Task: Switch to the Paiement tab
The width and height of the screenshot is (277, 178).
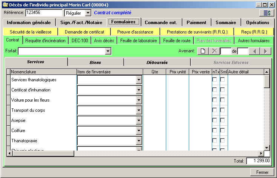Action: click(x=196, y=23)
